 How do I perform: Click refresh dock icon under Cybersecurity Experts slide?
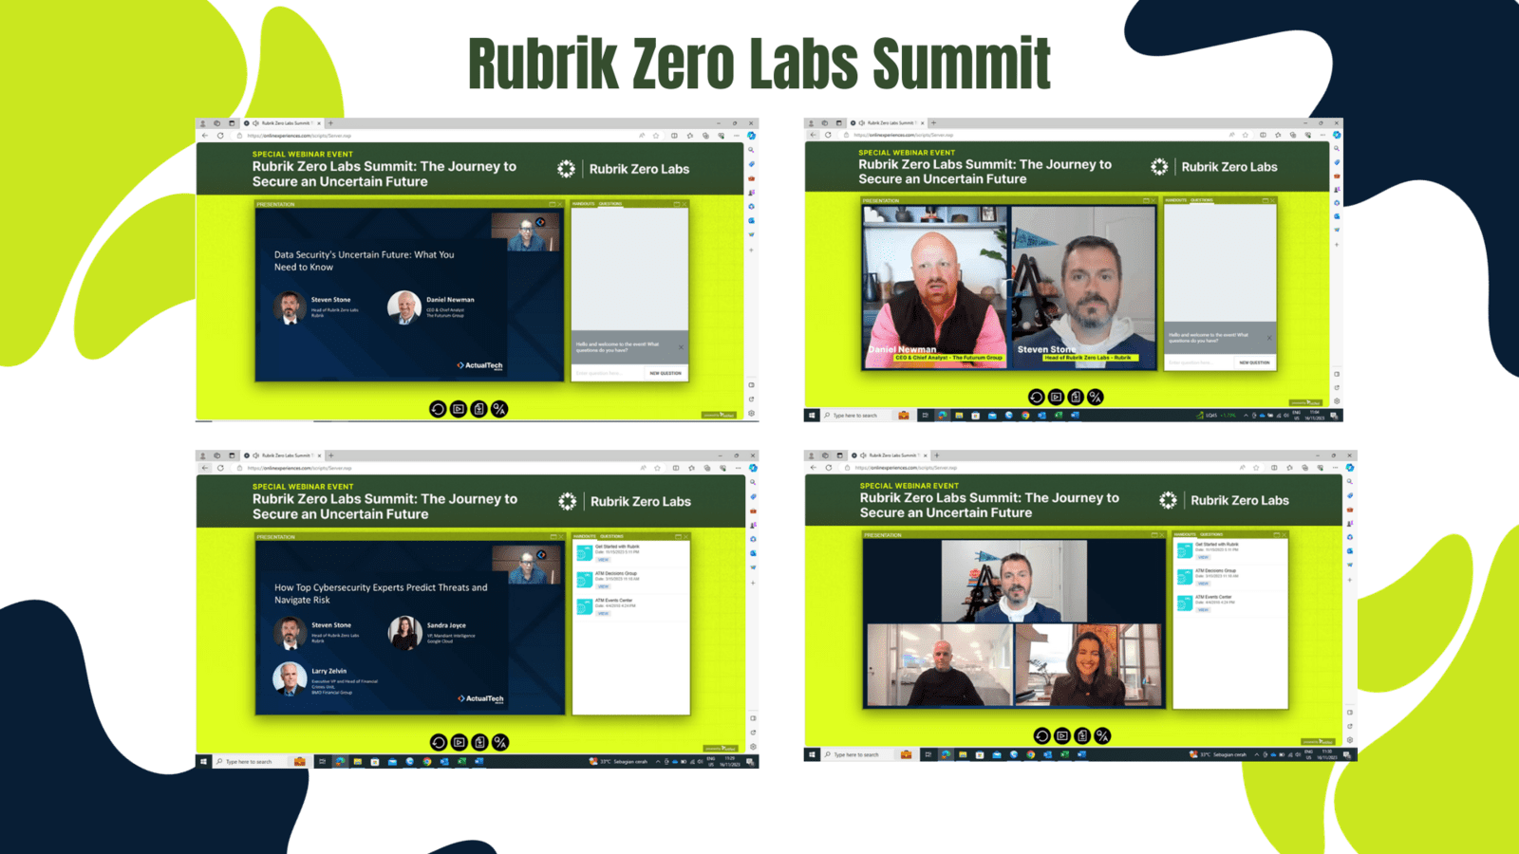pyautogui.click(x=439, y=742)
